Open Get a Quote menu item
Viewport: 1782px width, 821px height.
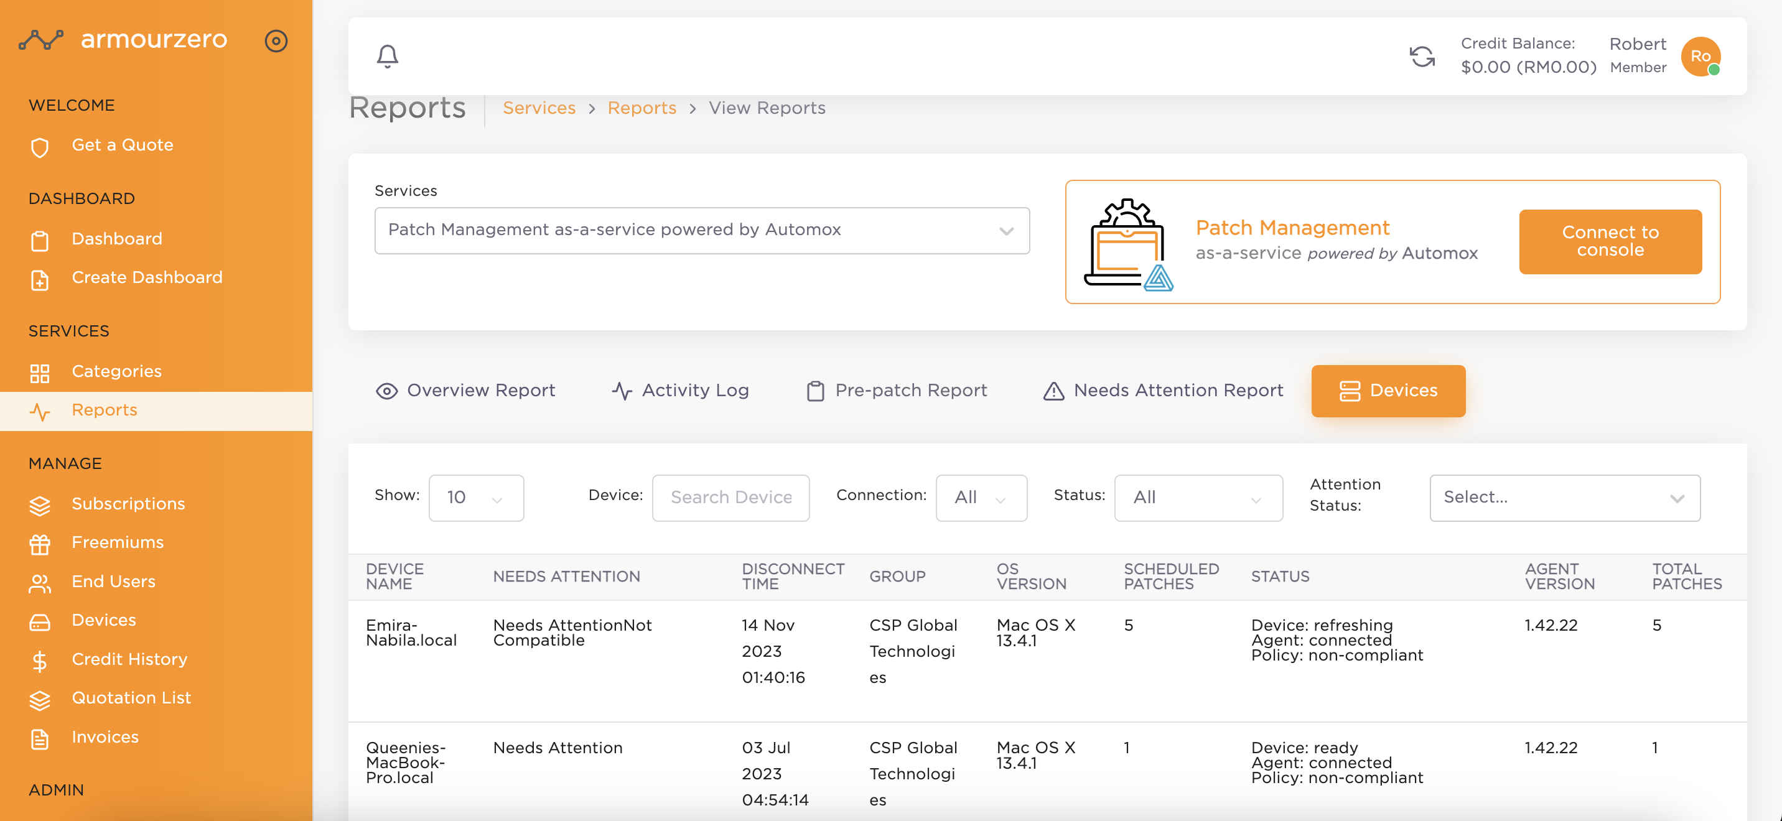coord(123,144)
